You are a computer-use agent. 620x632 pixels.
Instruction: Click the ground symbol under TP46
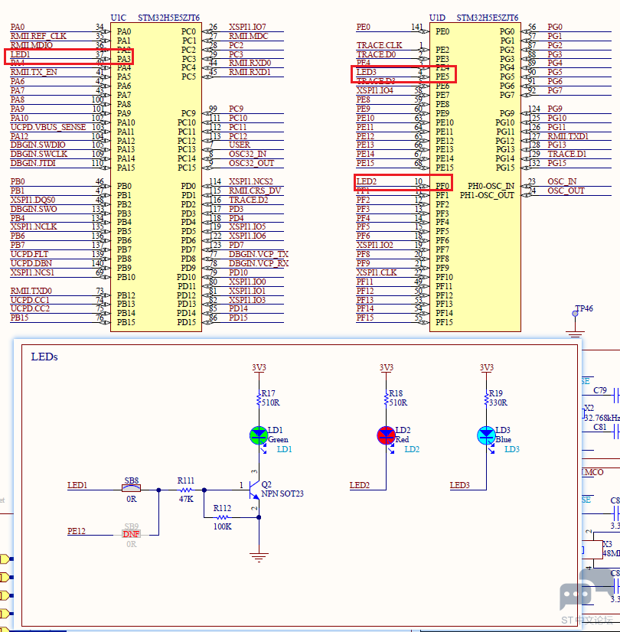[576, 334]
